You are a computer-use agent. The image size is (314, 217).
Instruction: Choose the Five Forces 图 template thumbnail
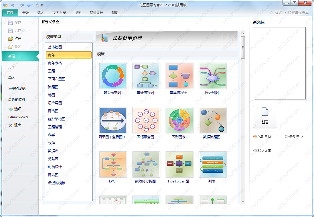179,164
